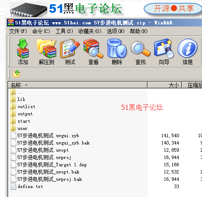Select the output folder icon
Viewport: 202px width, 197px height.
click(x=13, y=114)
